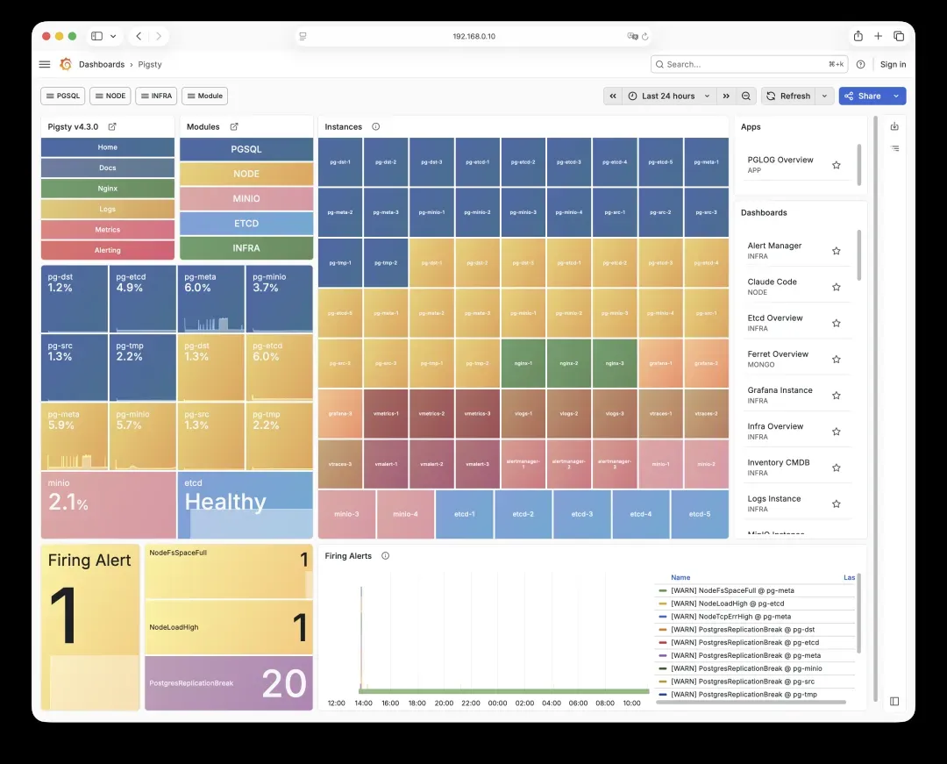
Task: Star the Logs Instance dashboard
Action: [x=837, y=503]
